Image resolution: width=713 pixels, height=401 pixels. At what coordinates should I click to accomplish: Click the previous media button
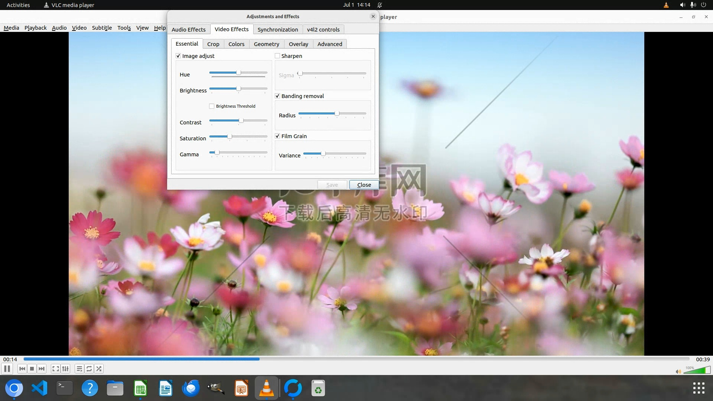(x=22, y=369)
